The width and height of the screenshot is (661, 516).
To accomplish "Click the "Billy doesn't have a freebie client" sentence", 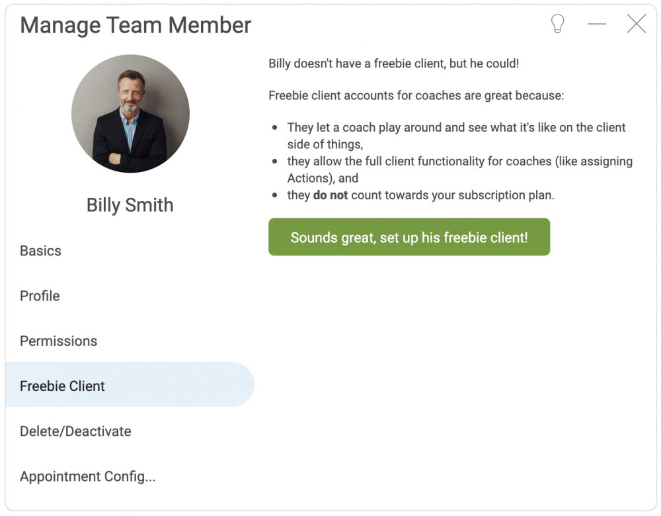I will [394, 64].
